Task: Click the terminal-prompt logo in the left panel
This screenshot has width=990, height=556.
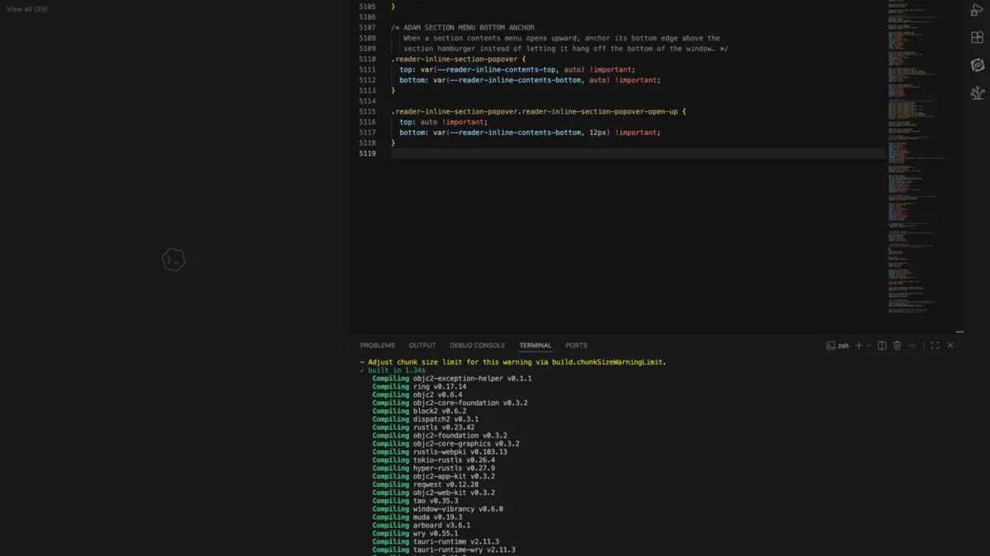Action: 173,259
